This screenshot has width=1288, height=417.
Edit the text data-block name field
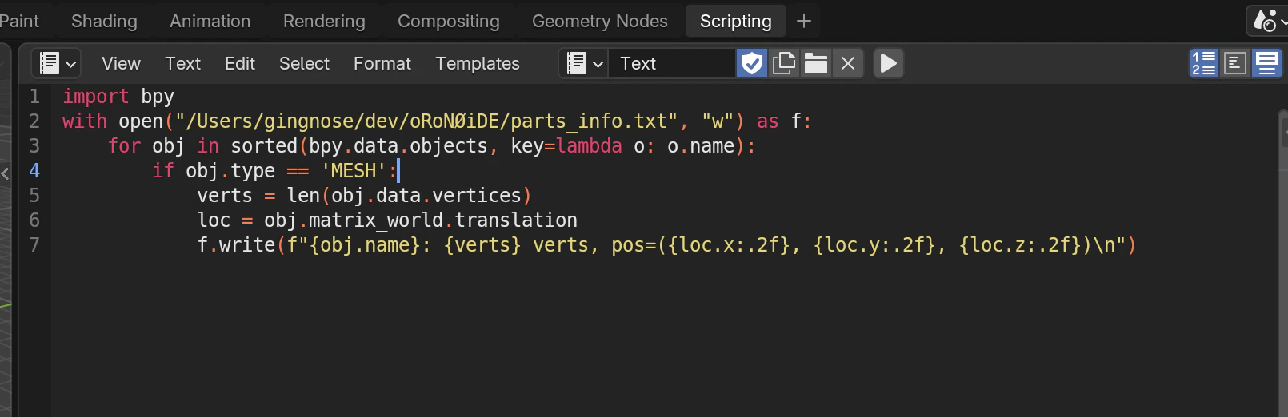click(x=672, y=63)
